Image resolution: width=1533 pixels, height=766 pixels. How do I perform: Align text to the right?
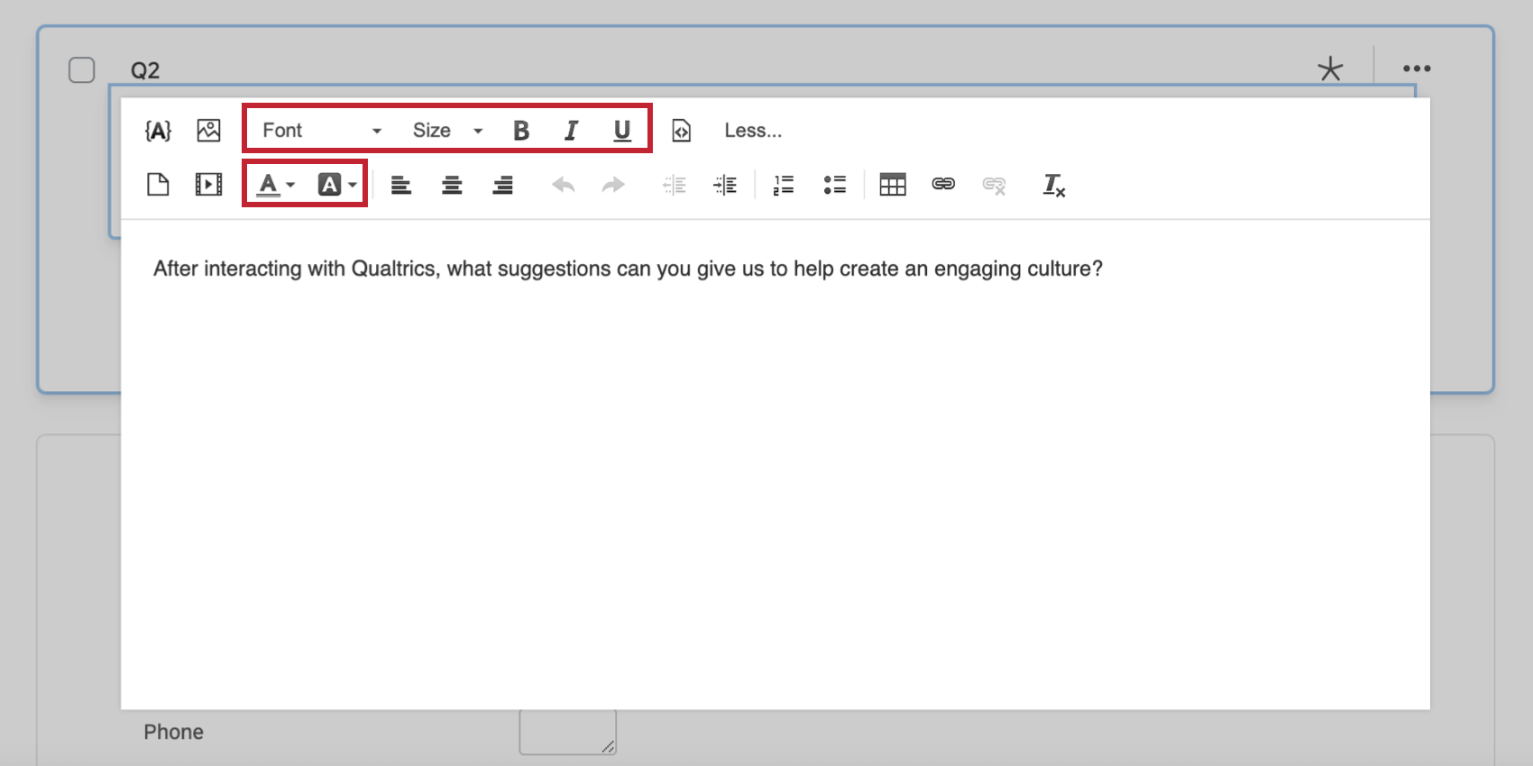[502, 185]
